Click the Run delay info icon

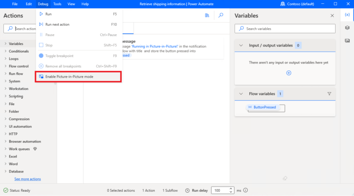tap(245, 190)
